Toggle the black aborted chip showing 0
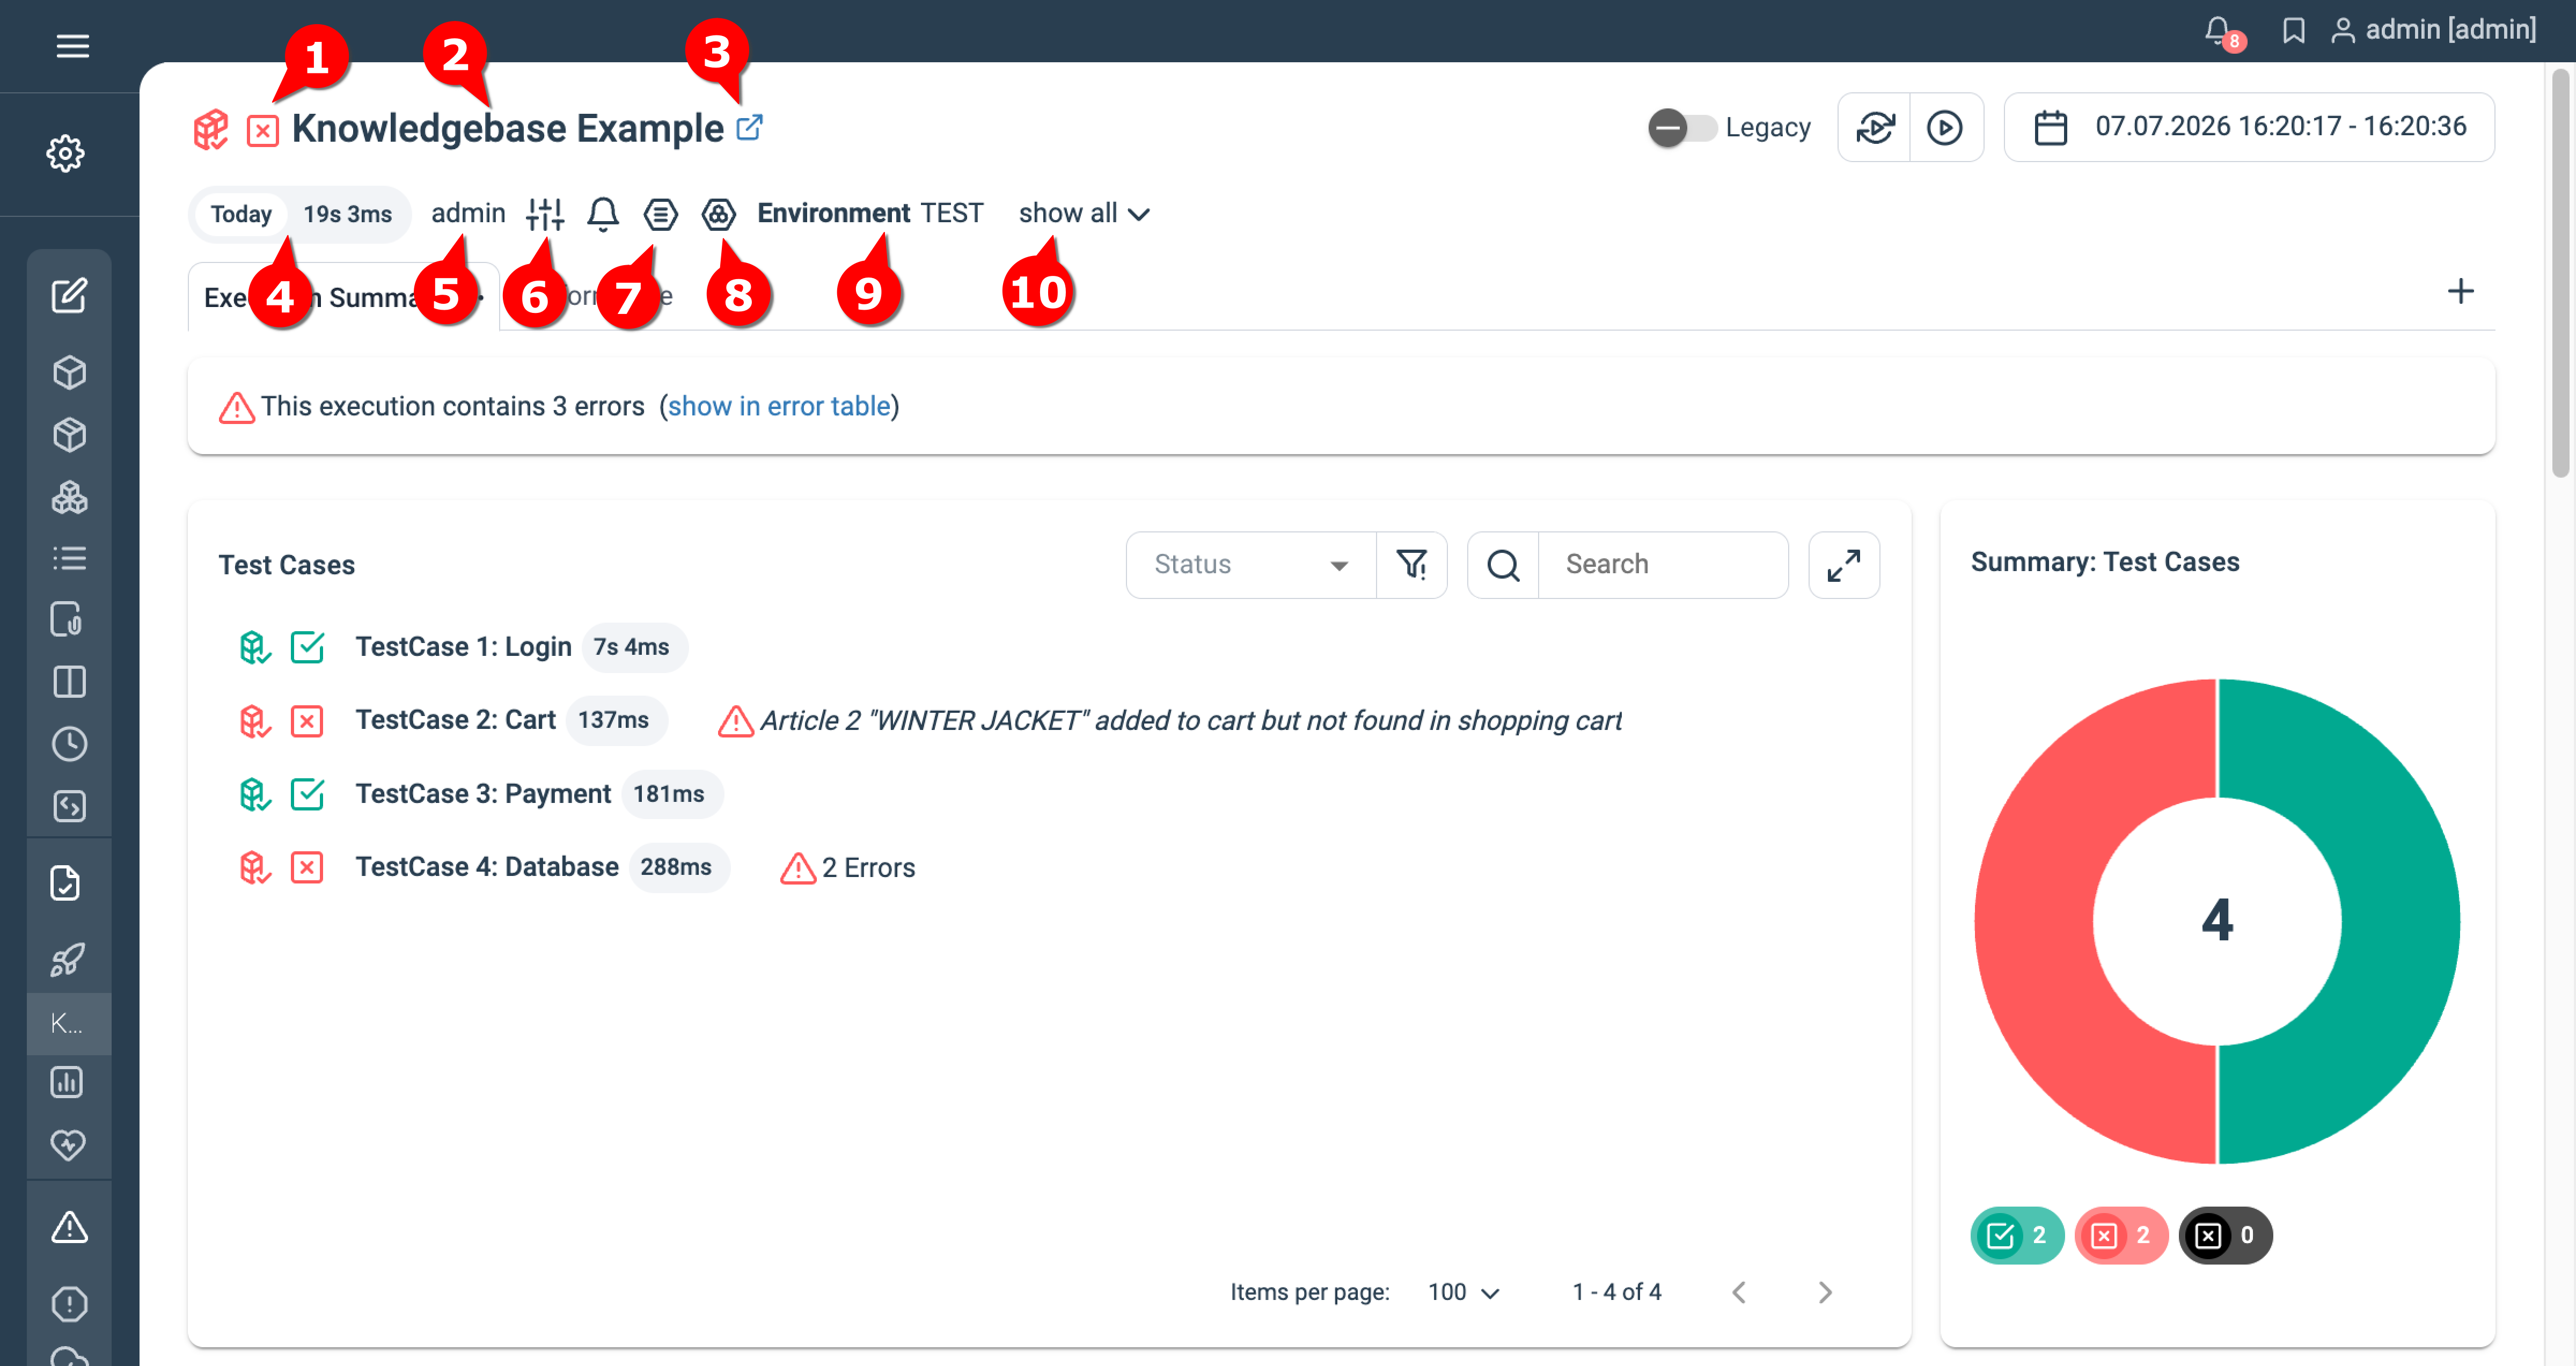Image resolution: width=2576 pixels, height=1366 pixels. 2225,1236
